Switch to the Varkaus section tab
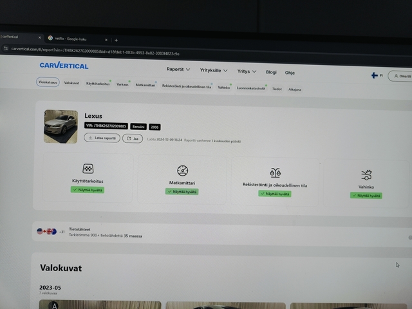Viewport: 412px width, 309px height. (x=122, y=84)
